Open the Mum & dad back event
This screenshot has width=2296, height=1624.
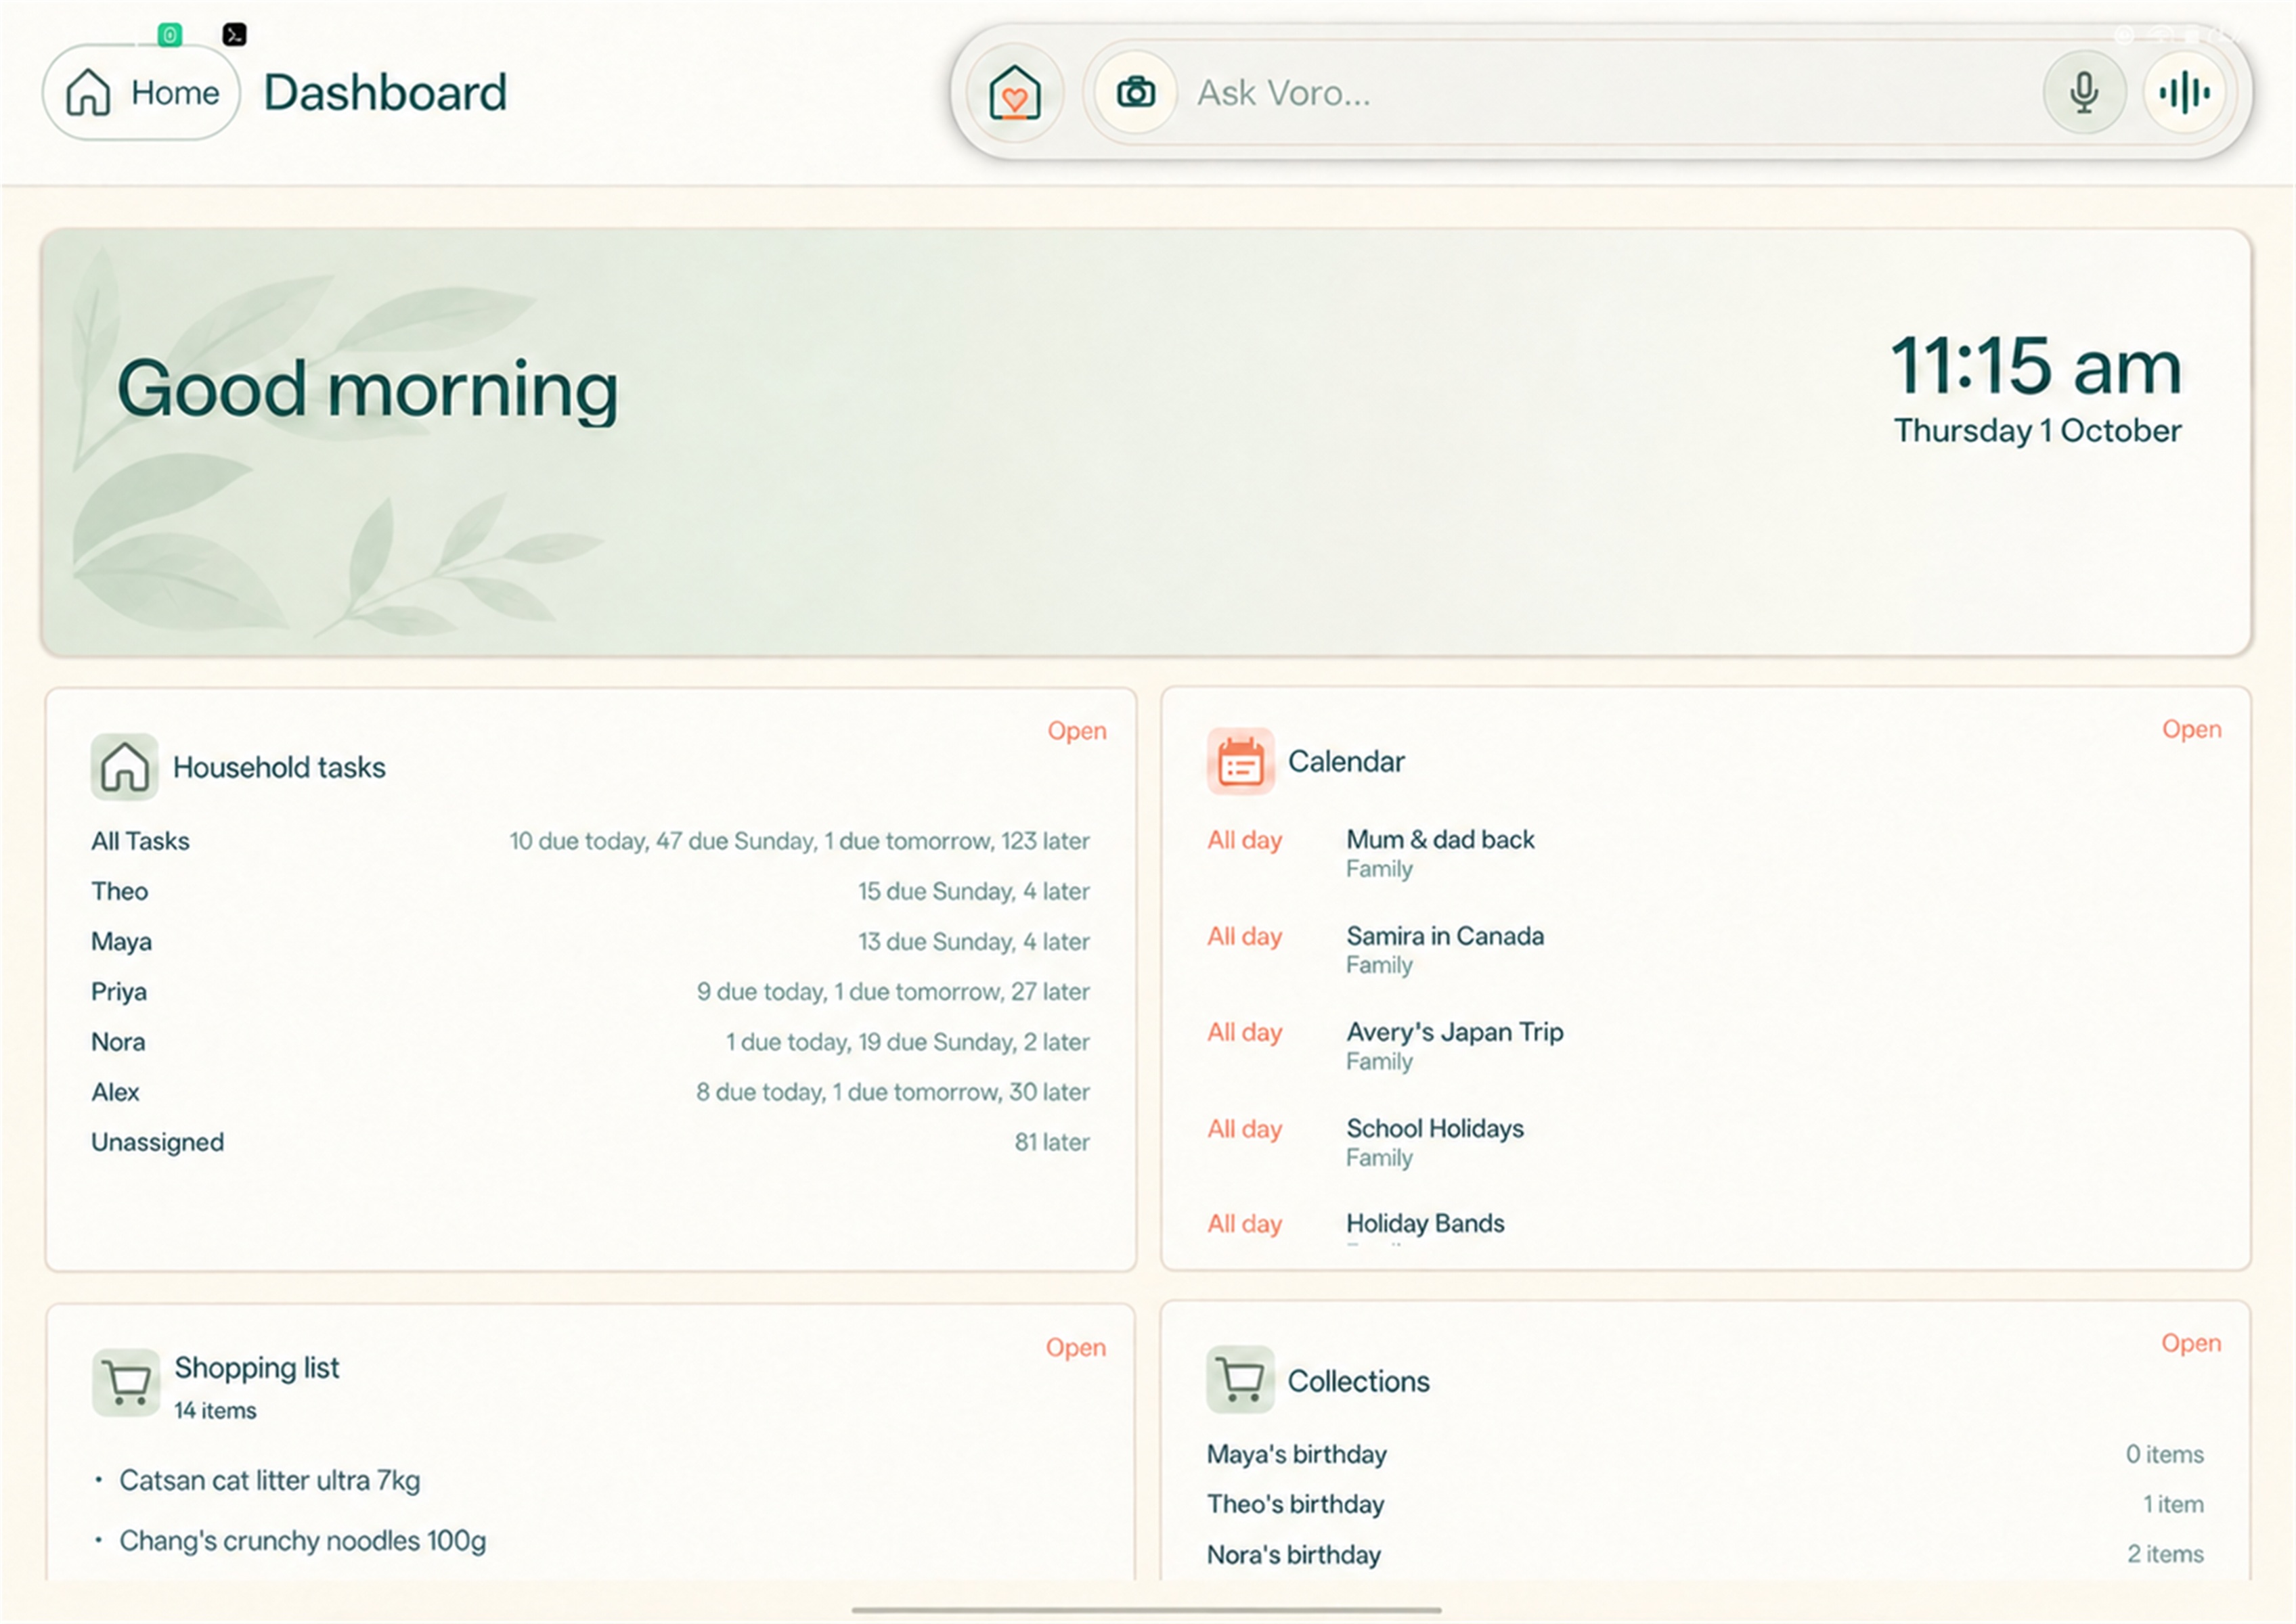pyautogui.click(x=1706, y=854)
